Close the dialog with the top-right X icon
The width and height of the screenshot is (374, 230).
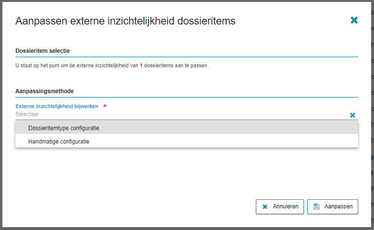pos(354,20)
